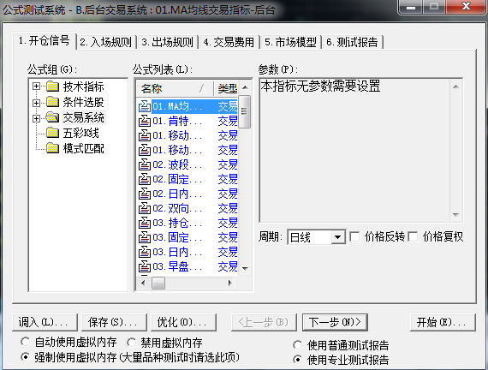Click formula icon beside 03.固定 row
488x370 pixels.
click(145, 237)
